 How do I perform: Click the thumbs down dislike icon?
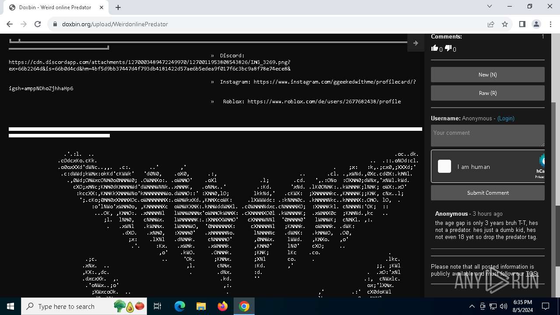pyautogui.click(x=448, y=48)
